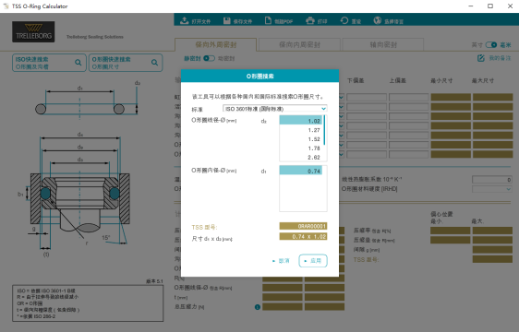Click the 我的备注 link
519x332 pixels.
click(500, 58)
